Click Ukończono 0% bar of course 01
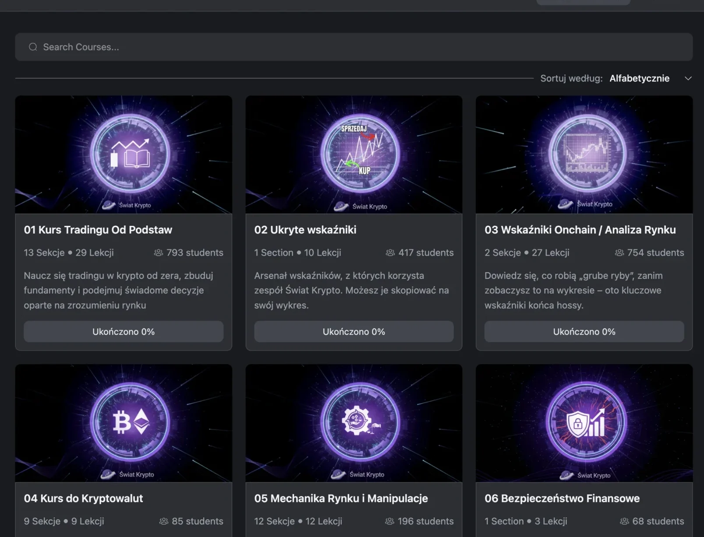 (x=124, y=332)
